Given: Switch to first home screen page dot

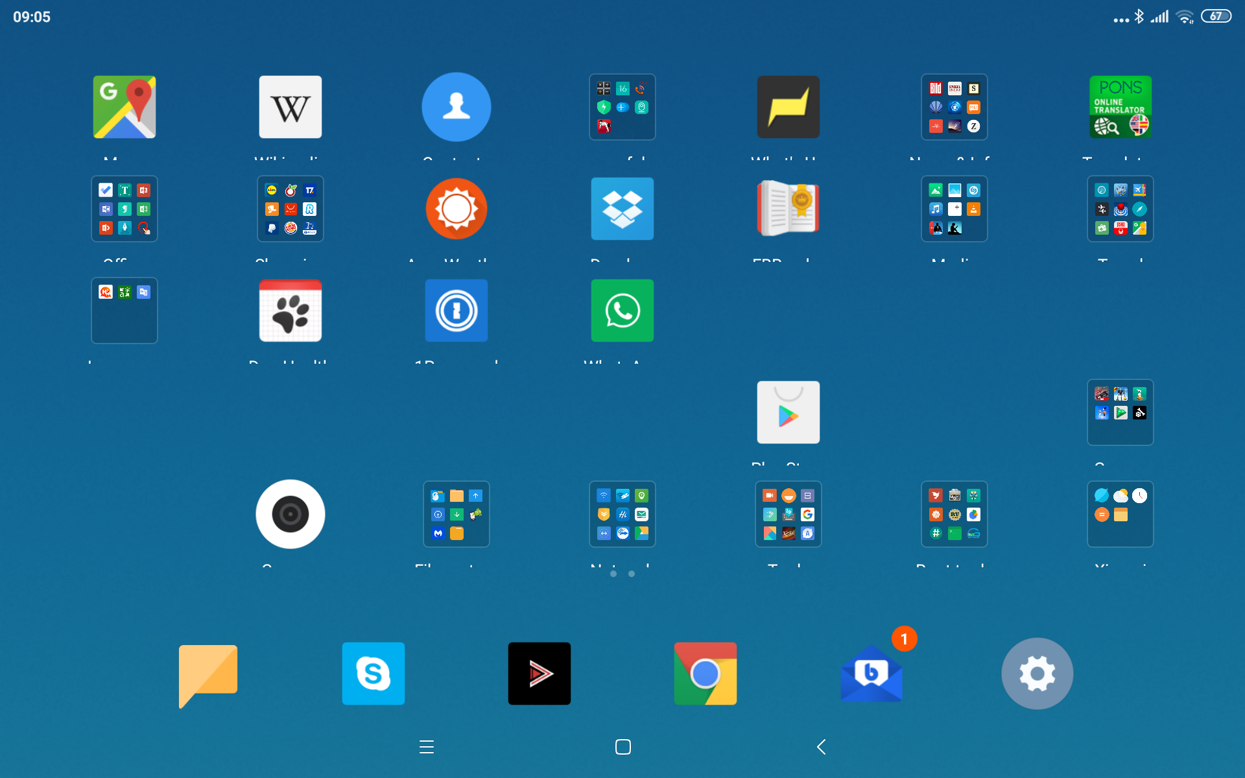Looking at the screenshot, I should pos(613,574).
